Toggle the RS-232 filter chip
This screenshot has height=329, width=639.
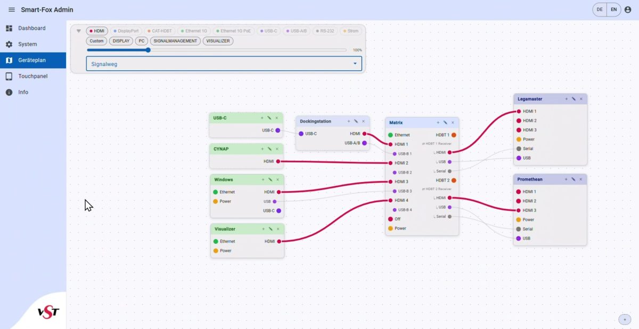pos(325,31)
